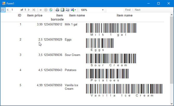174x106 pixels.
Task: Click the Milk 1 gal barcode image
Action: (111, 28)
